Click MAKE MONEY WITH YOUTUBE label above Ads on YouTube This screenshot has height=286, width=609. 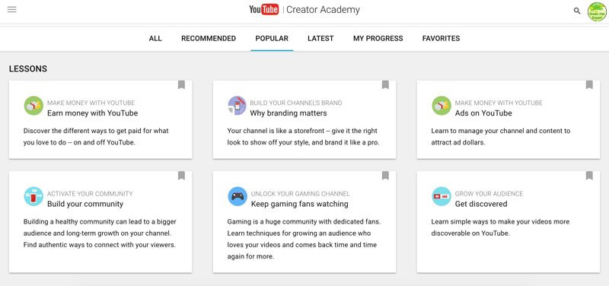click(499, 103)
